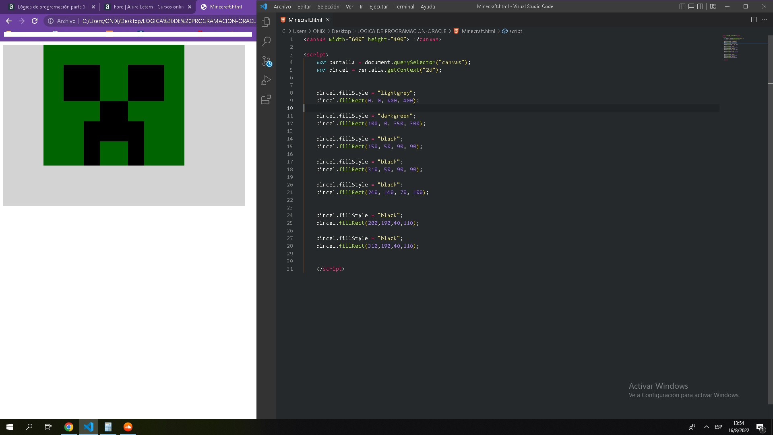Open the Windows Start menu
Screen dimensions: 773x435
pyautogui.click(x=10, y=427)
